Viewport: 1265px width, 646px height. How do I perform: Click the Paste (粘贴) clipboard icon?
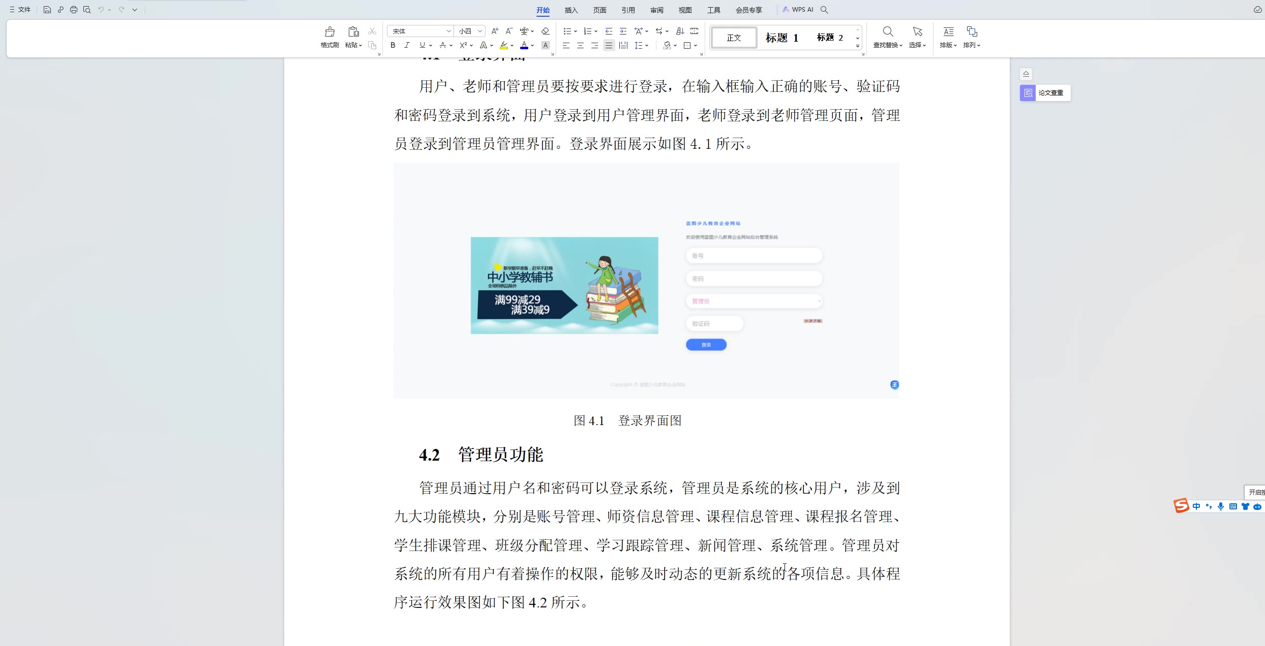pos(353,32)
